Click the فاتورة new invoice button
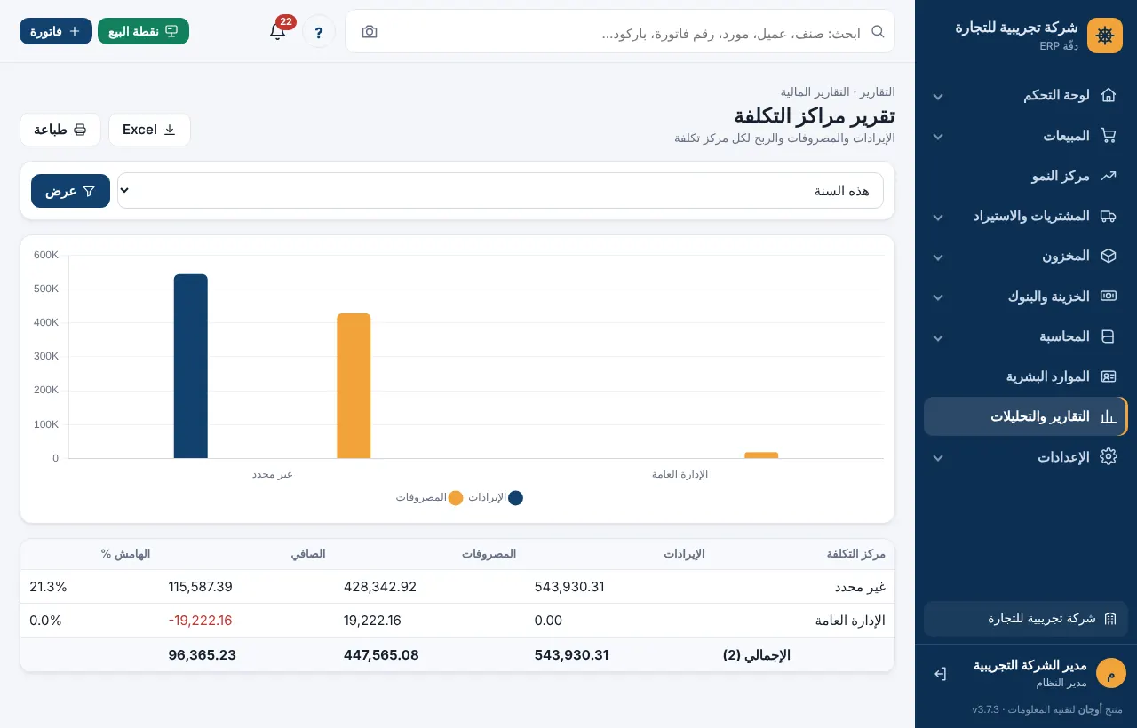 [56, 31]
